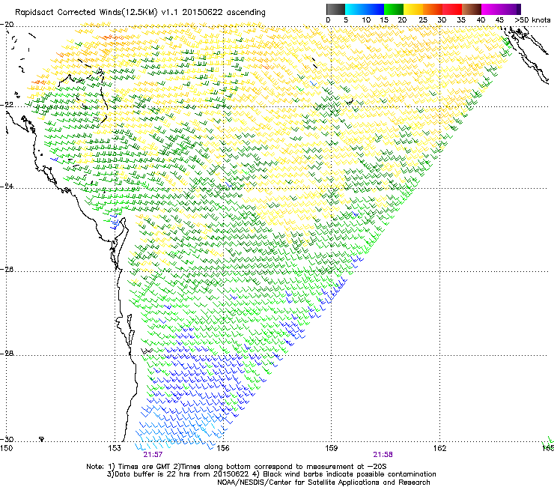Click the note line starting "3)Data buffer is 22 hrs"
554x487 pixels.
pos(271,474)
